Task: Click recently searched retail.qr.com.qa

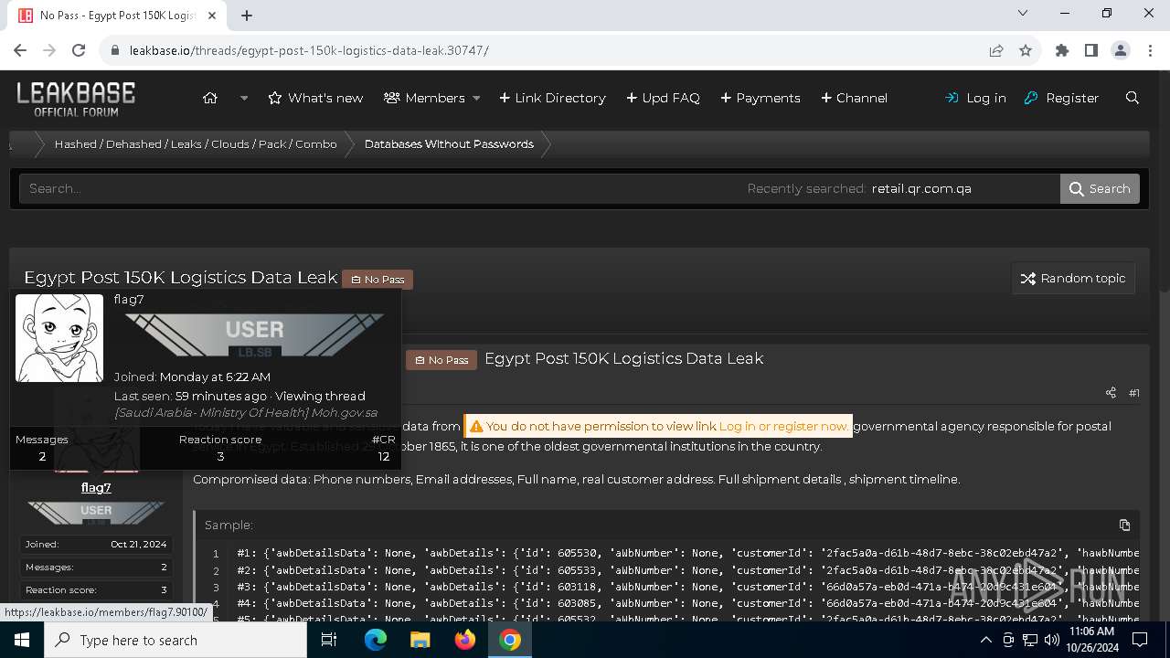Action: (x=921, y=188)
